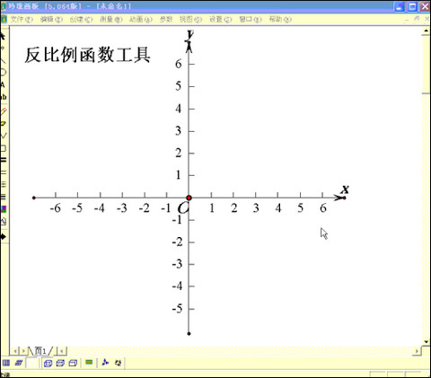
Task: Select the circle drawing tool
Action: click(3, 72)
